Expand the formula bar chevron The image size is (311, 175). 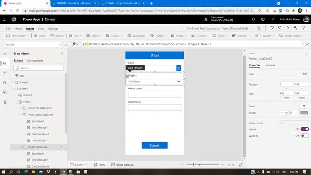click(307, 44)
